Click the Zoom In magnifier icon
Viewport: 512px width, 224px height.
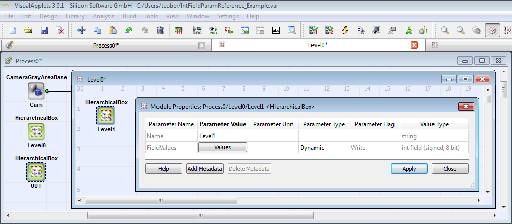(445, 30)
